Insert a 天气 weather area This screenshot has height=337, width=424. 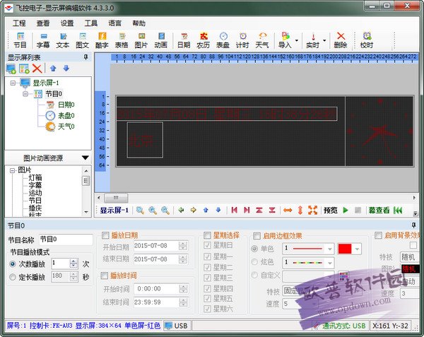[x=262, y=40]
